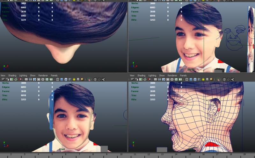255x158 pixels.
Task: Click Wireframe on Shaded icon in side view
Action: tap(195, 79)
